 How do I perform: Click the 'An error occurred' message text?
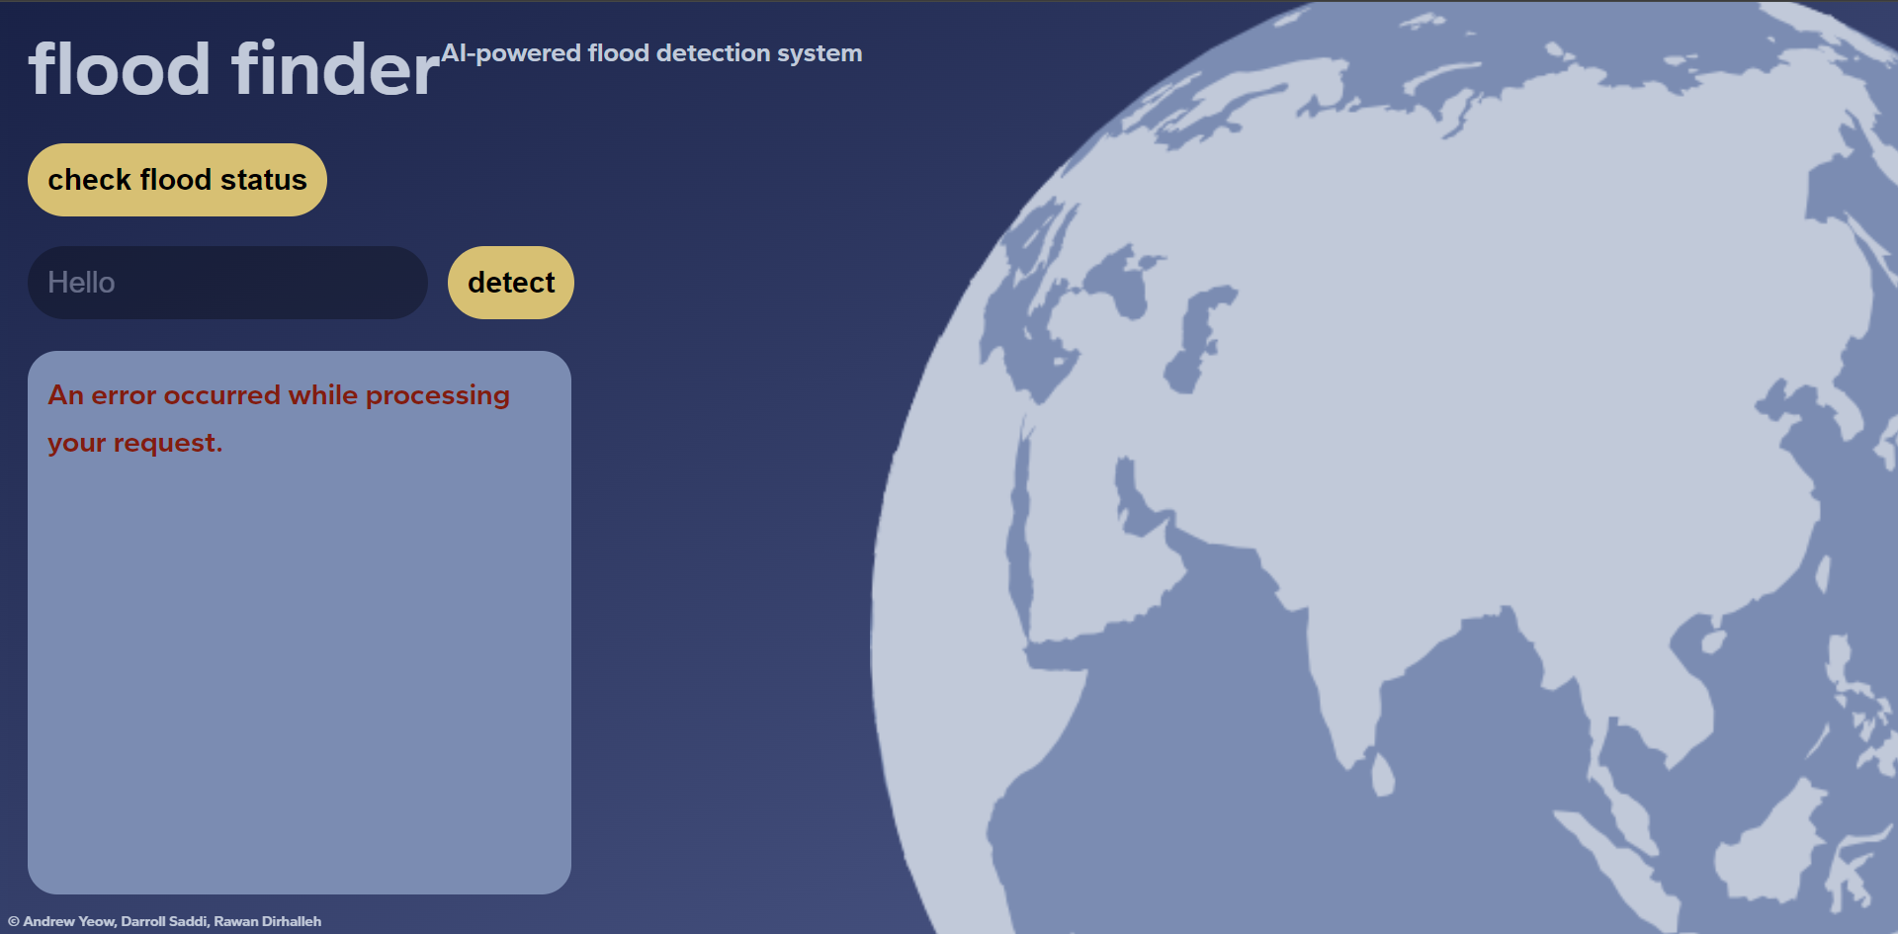coord(279,419)
